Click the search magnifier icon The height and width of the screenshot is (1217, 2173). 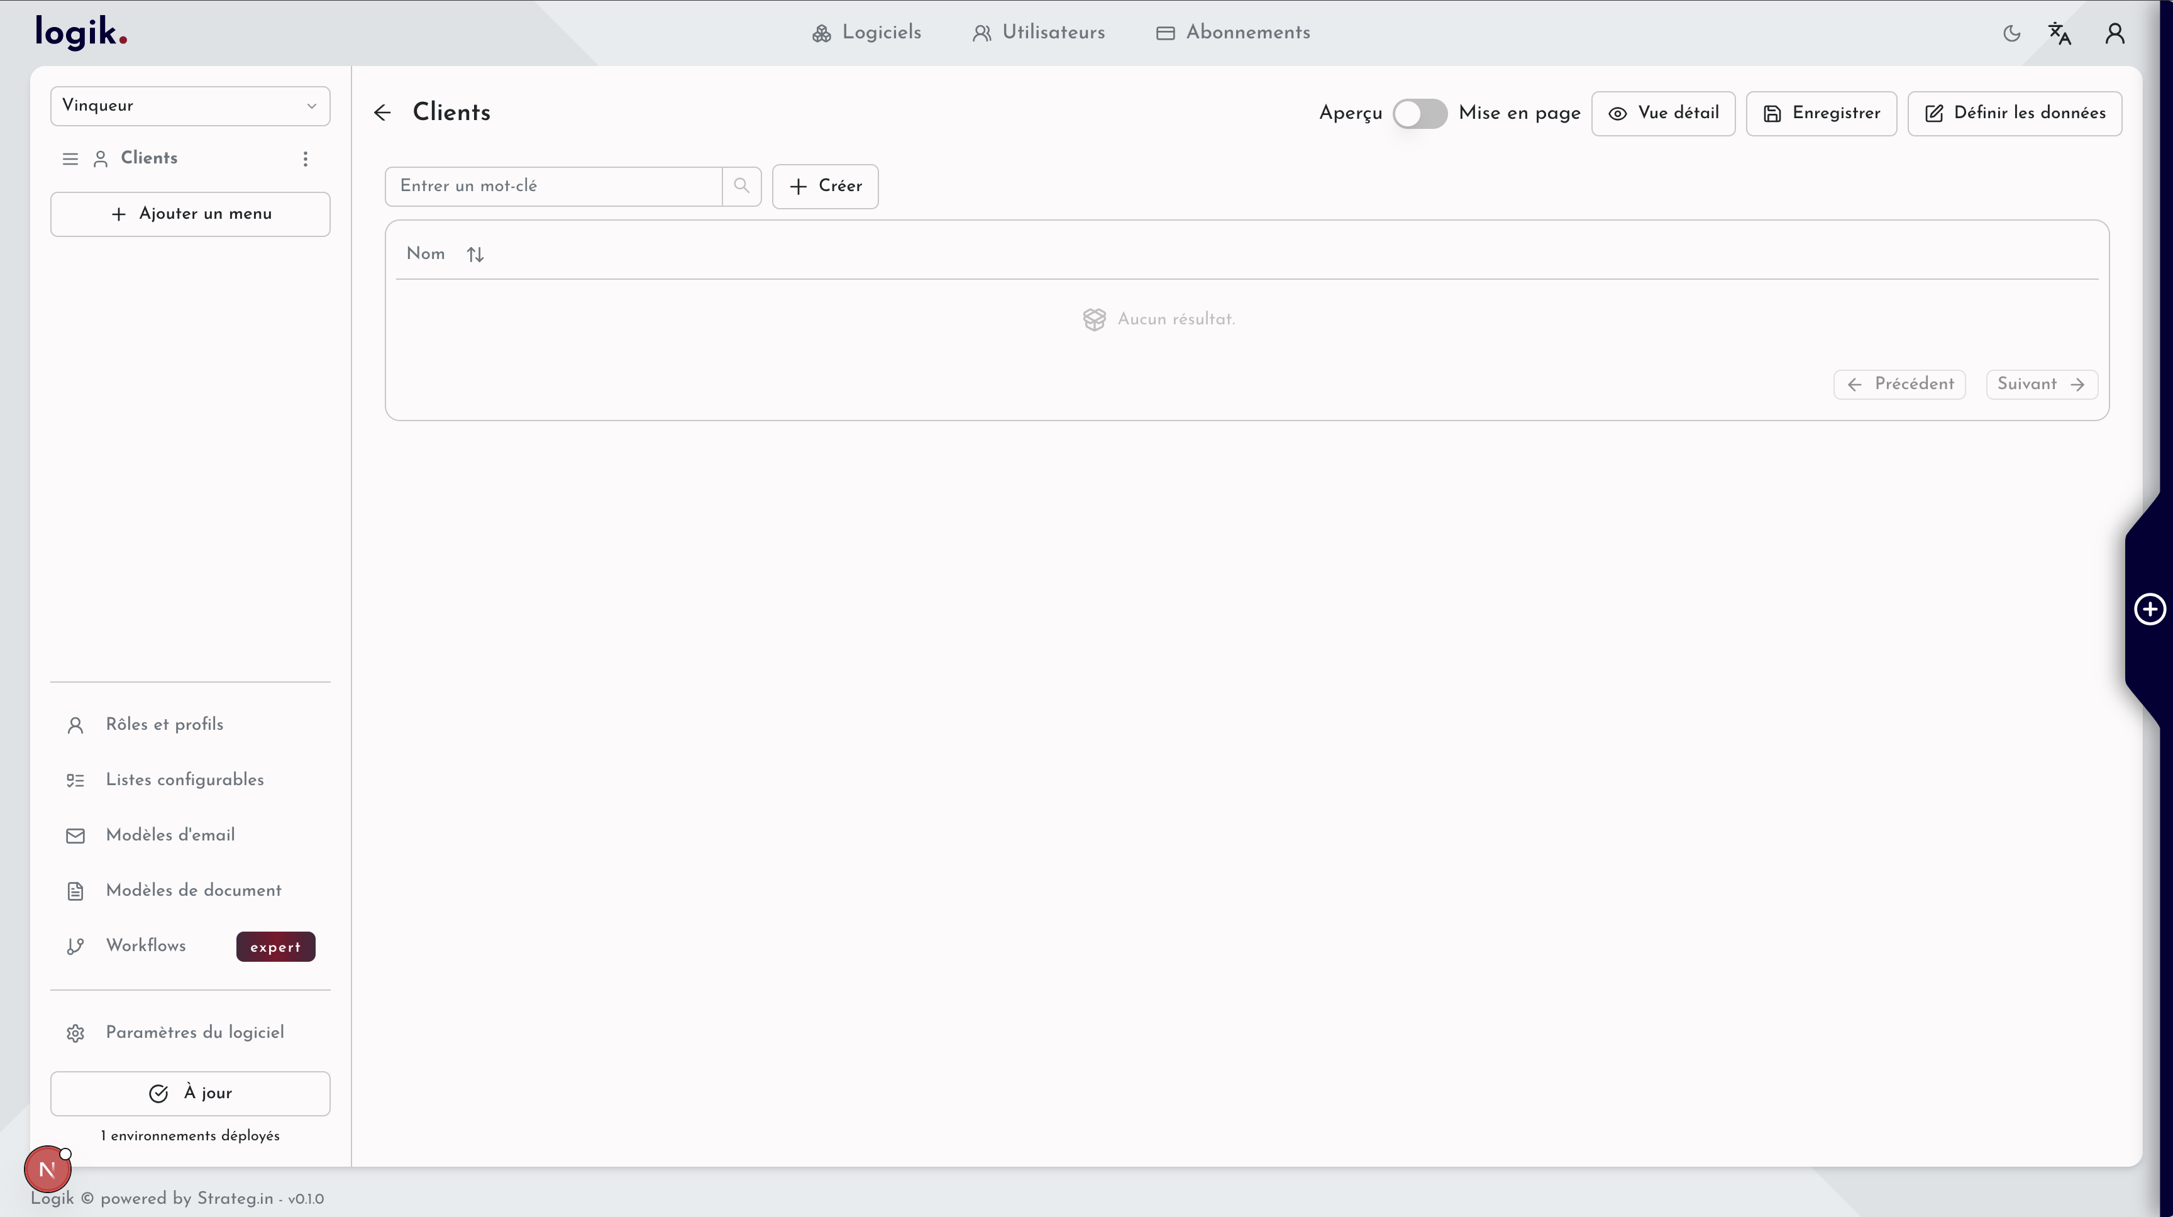pos(741,185)
